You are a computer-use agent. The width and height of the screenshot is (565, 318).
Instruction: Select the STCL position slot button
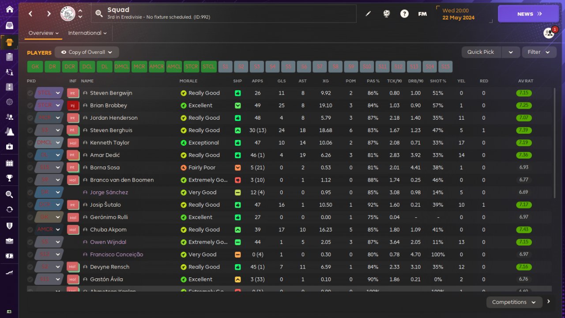pos(209,67)
